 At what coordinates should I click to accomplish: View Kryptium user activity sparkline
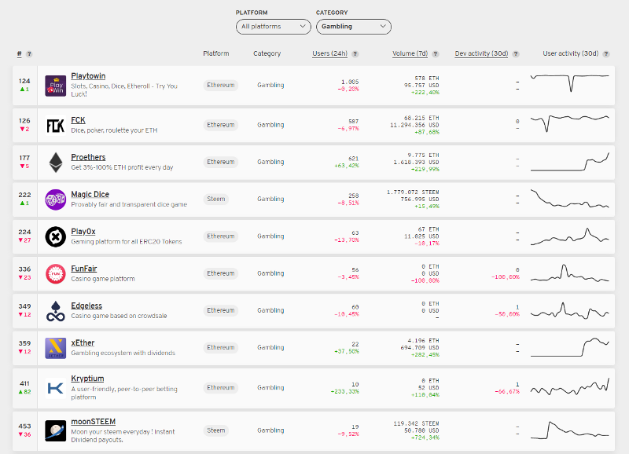569,387
